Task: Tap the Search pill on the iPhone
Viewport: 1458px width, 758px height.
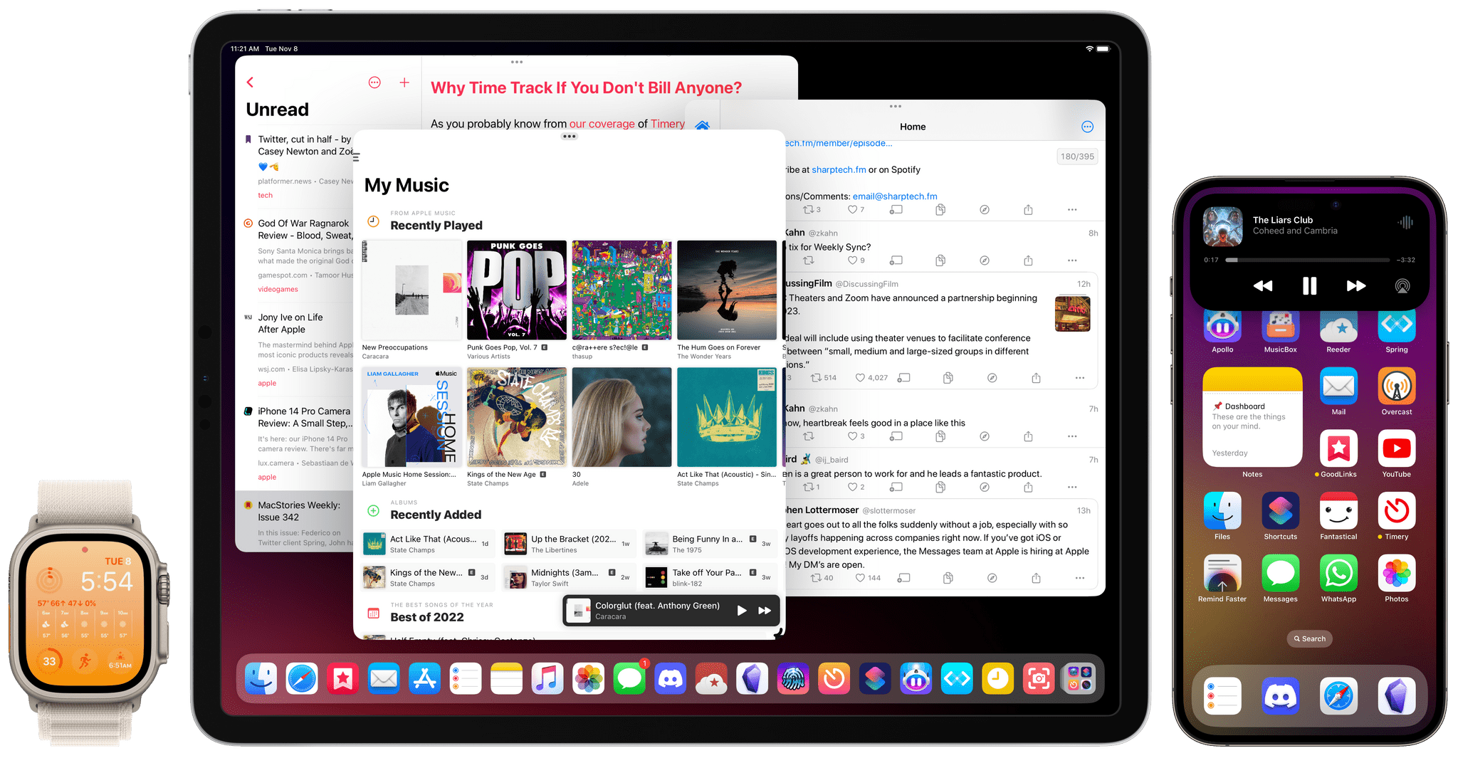Action: 1309,639
